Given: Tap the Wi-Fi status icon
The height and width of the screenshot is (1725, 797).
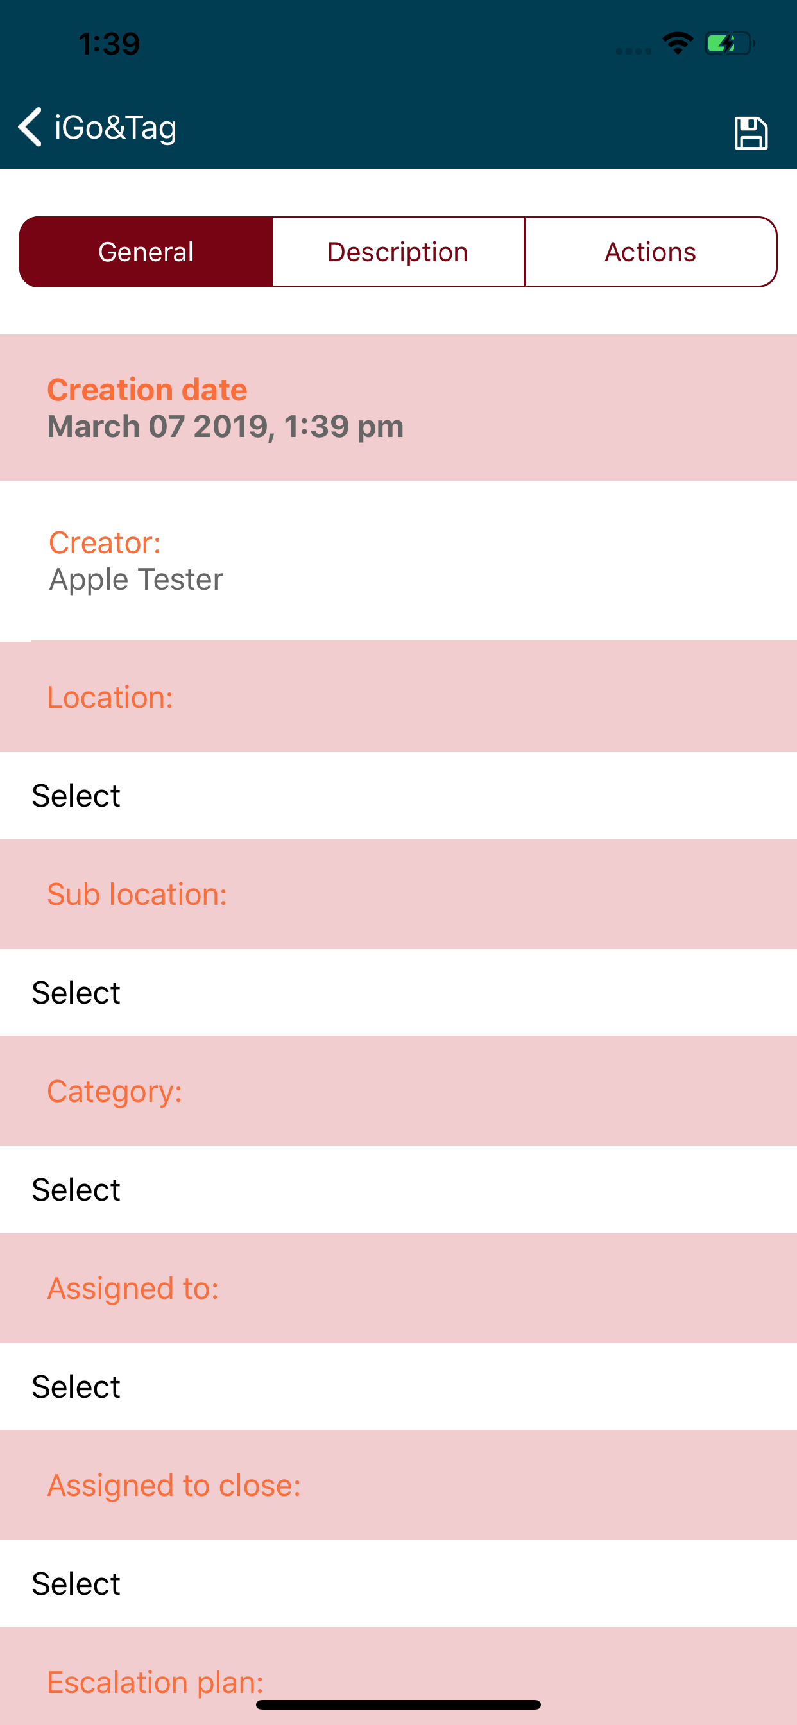Looking at the screenshot, I should tap(677, 44).
